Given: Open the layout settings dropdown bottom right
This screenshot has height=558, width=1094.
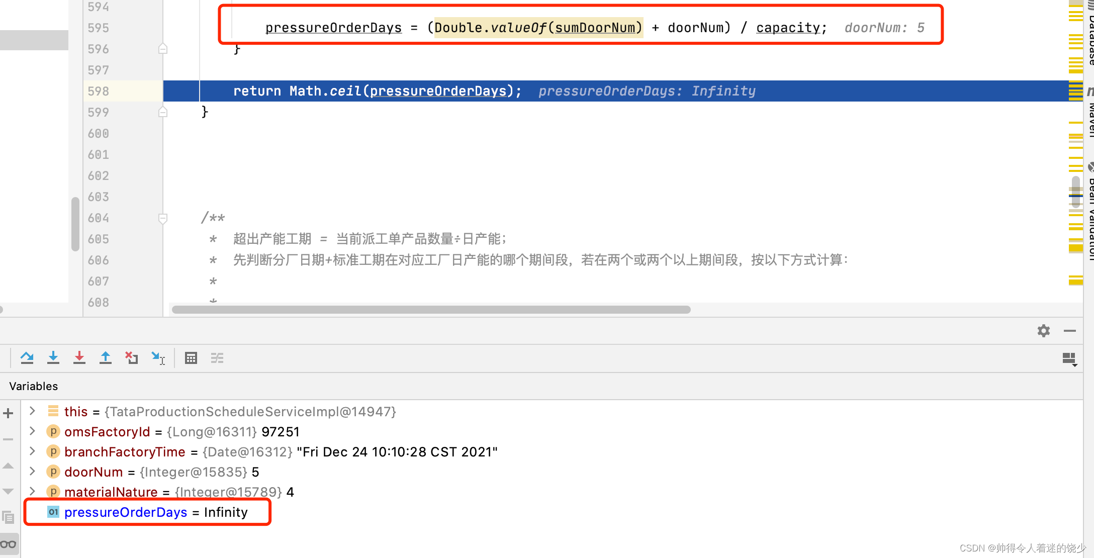Looking at the screenshot, I should [1069, 358].
